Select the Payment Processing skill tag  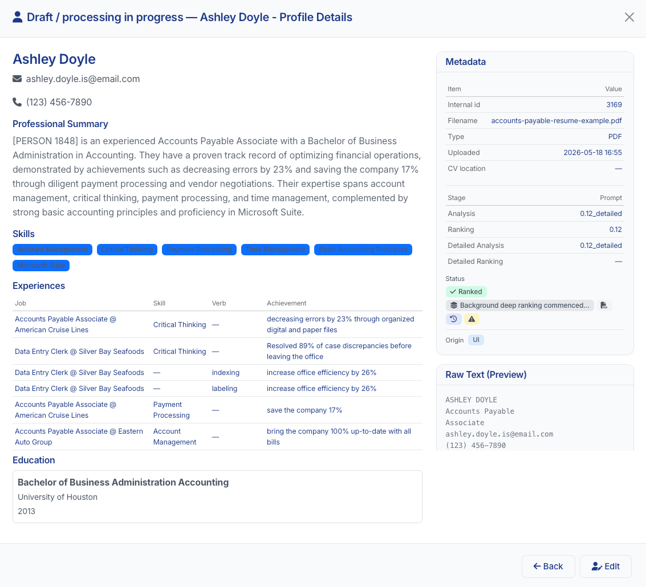point(199,250)
